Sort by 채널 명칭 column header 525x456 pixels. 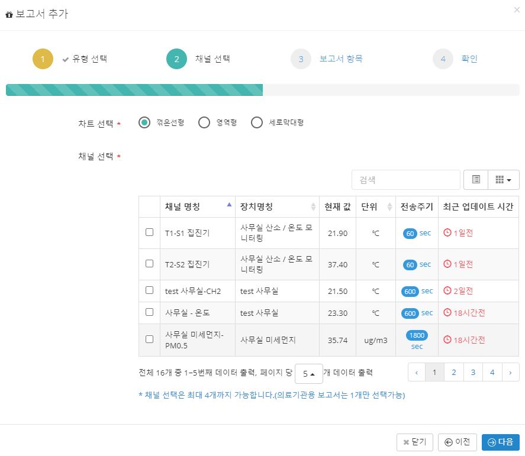[198, 207]
